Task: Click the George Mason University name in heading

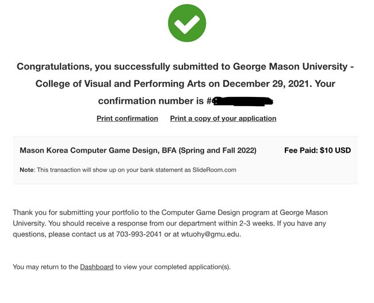Action: pos(290,67)
